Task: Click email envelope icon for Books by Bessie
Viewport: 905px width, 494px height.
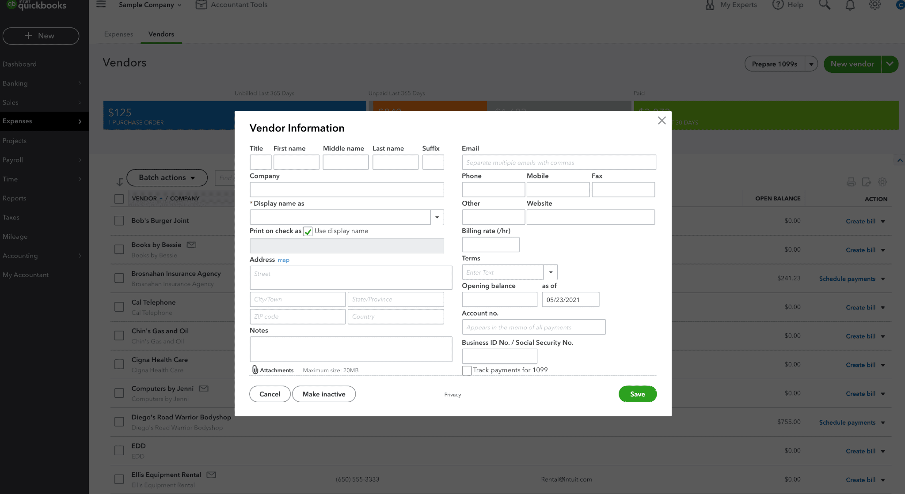Action: 191,245
